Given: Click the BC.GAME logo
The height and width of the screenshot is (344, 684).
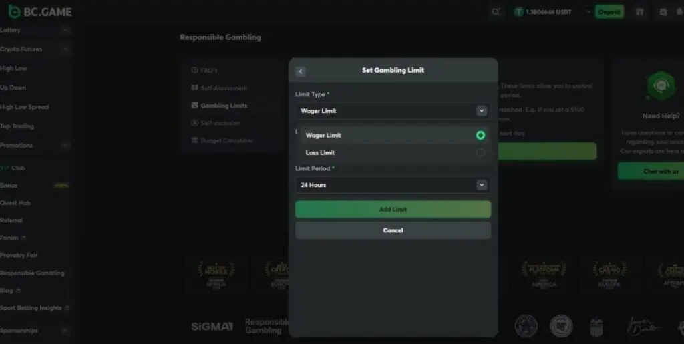Looking at the screenshot, I should point(39,12).
